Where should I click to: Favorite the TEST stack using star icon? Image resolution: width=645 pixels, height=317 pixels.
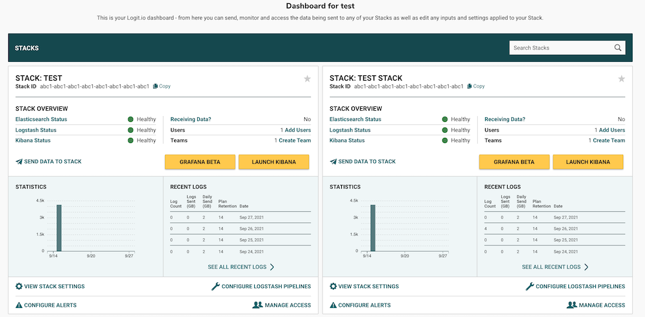[307, 79]
